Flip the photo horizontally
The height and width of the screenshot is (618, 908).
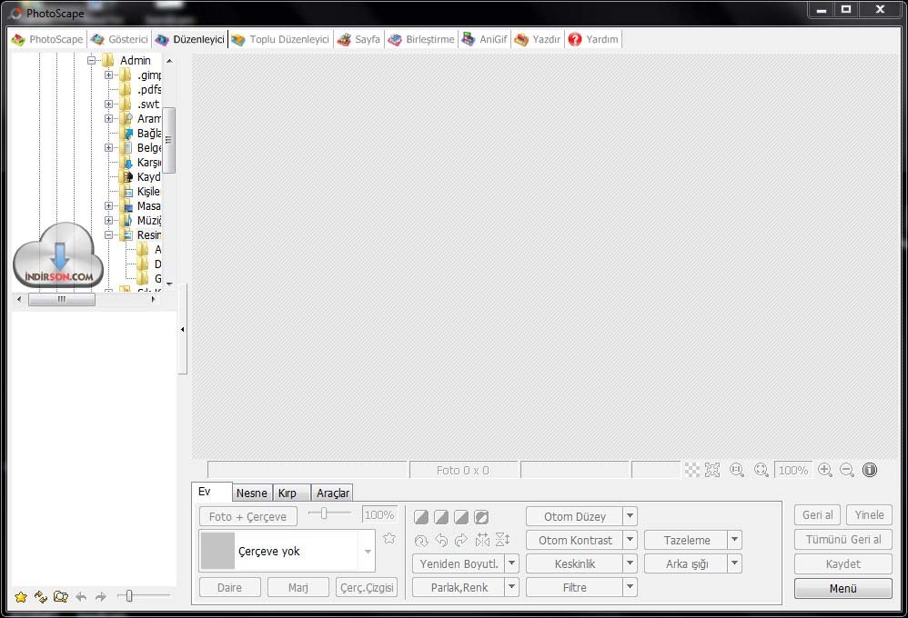coord(482,541)
